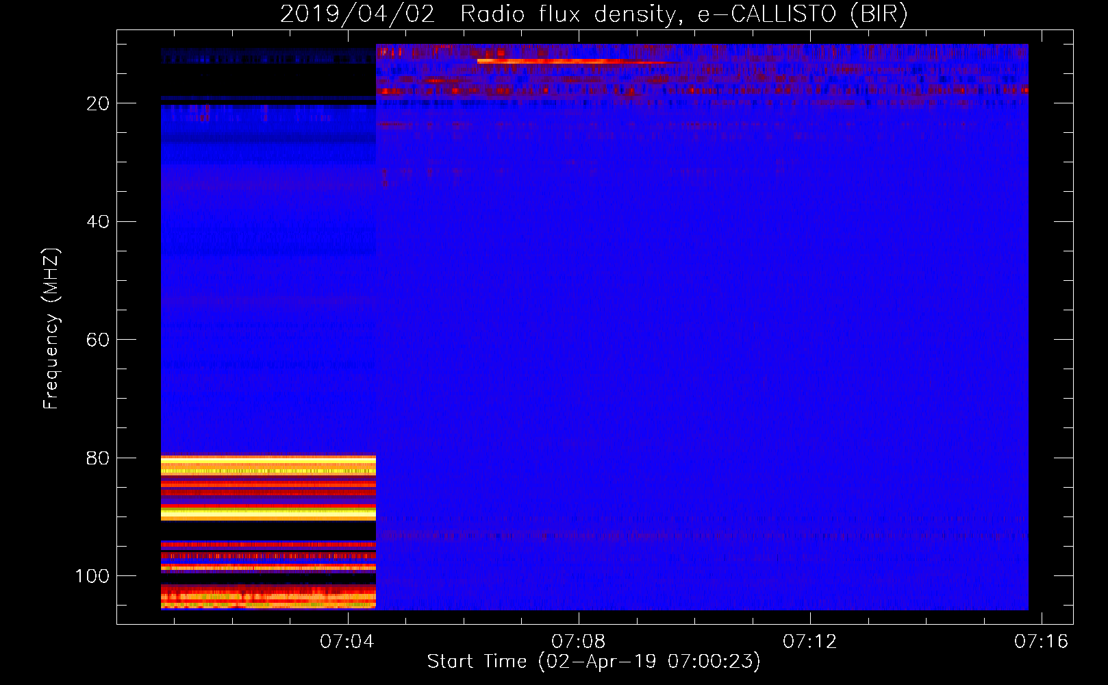1108x685 pixels.
Task: Click the red striped band near 97 MHz
Action: point(268,556)
